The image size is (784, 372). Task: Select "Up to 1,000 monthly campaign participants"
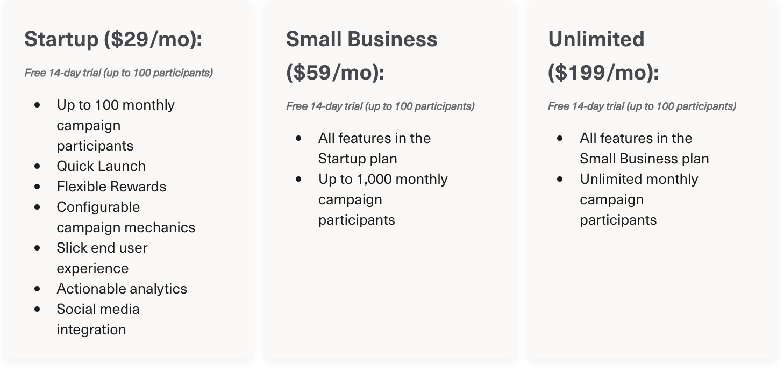pos(382,199)
